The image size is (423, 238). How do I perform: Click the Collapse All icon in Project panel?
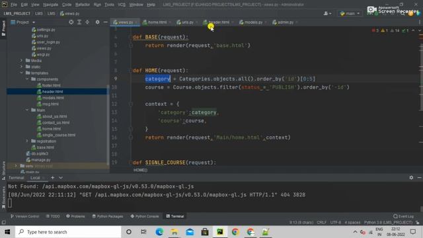(87, 22)
